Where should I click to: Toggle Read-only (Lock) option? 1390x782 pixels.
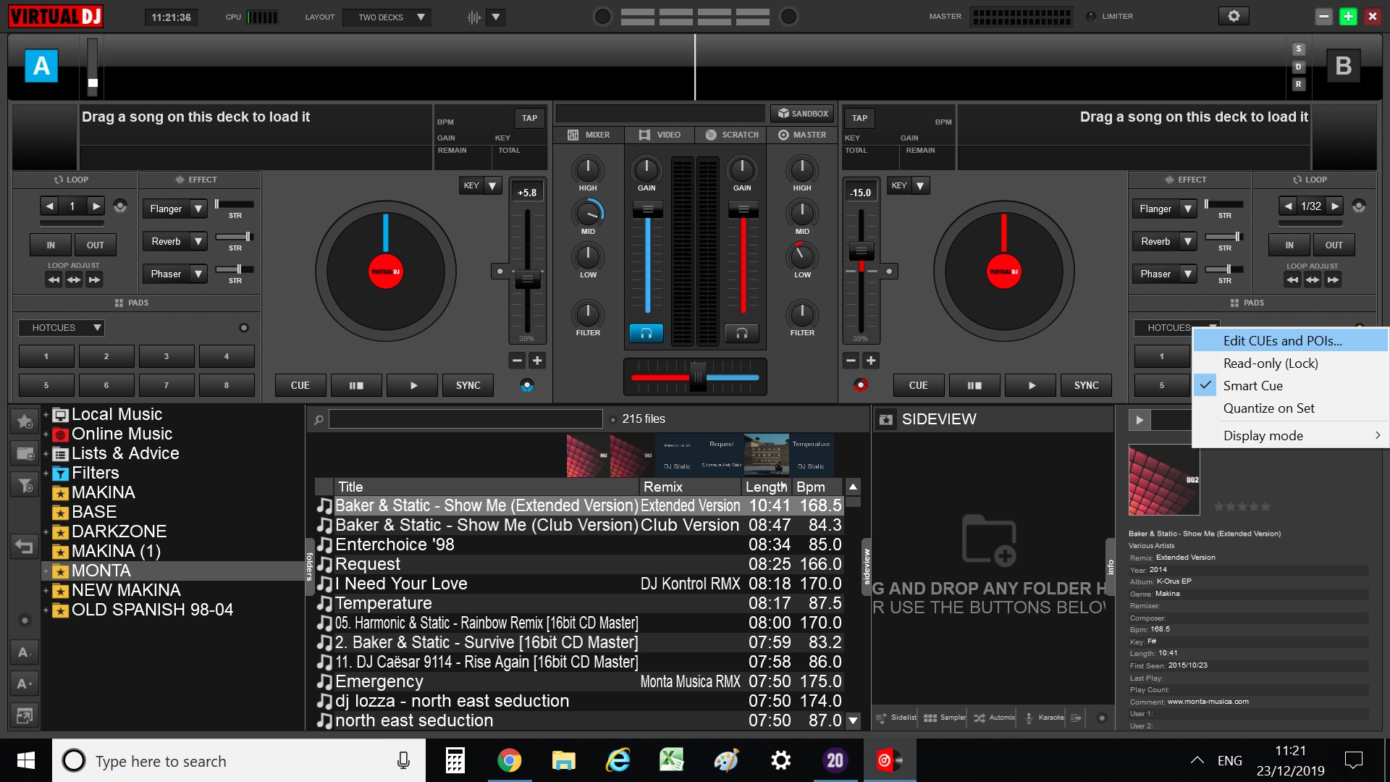1290,363
